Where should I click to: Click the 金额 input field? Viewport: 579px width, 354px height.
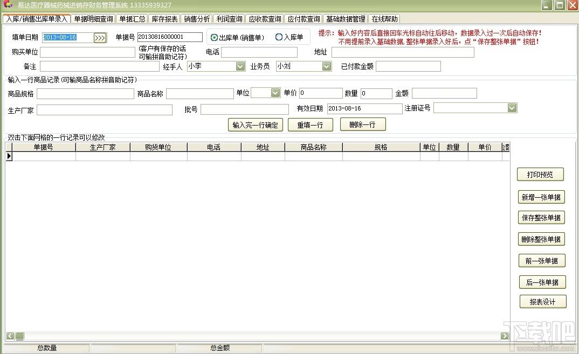(x=444, y=93)
